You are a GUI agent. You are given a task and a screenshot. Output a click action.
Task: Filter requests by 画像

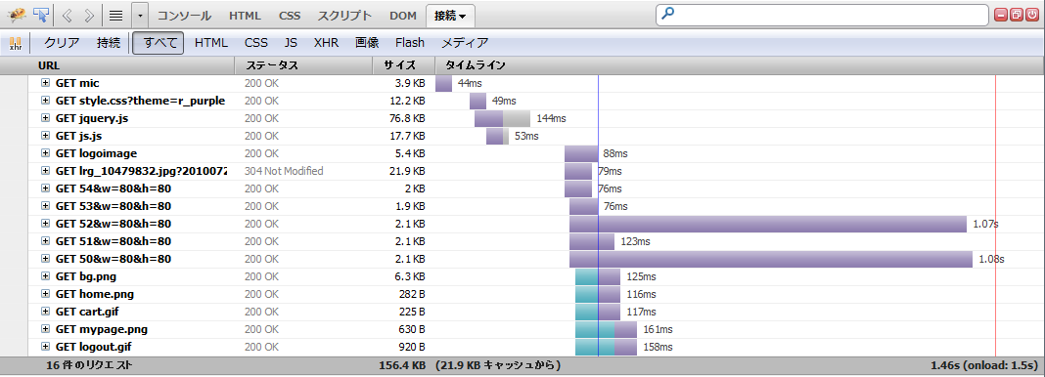(x=367, y=43)
